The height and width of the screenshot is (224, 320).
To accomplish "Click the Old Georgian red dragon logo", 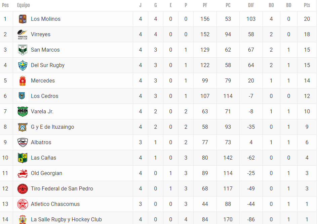I will point(23,173).
